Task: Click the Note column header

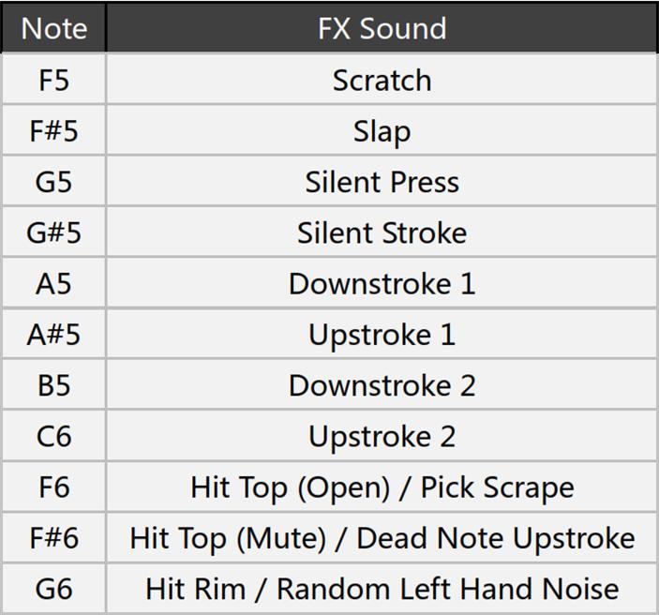Action: point(53,28)
